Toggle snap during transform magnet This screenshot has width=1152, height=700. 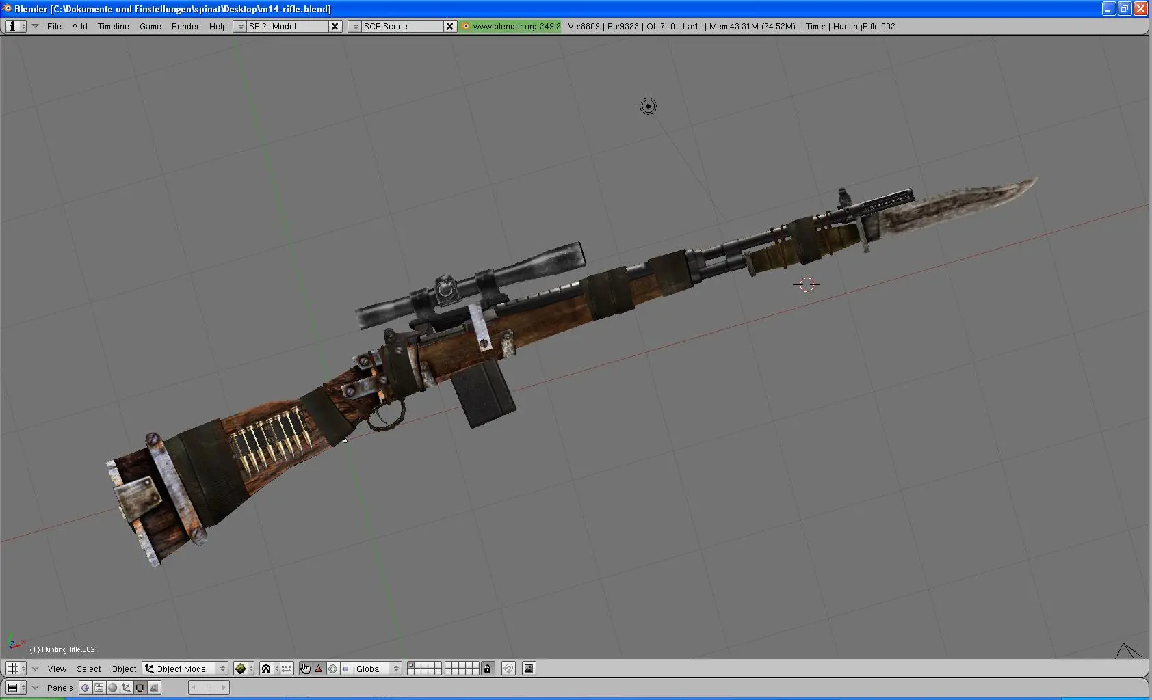click(508, 669)
